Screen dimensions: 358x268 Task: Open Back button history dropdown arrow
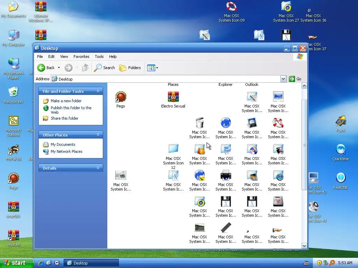click(59, 68)
